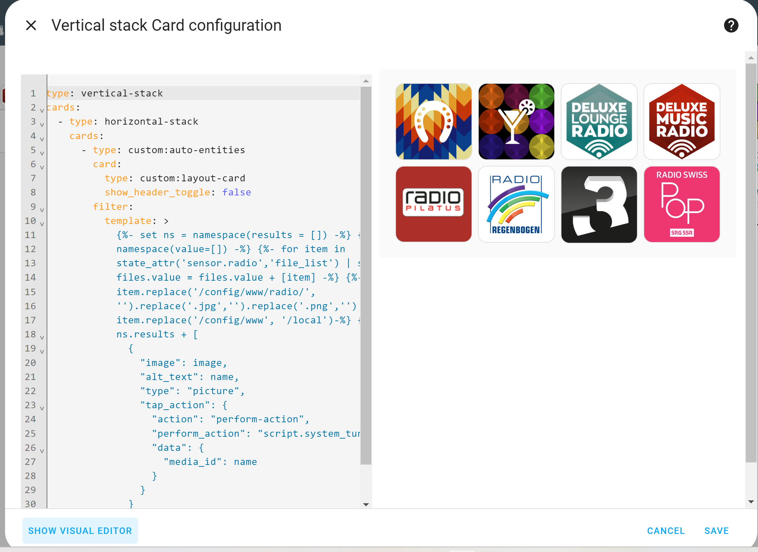Tap the SRF 3 station tile
This screenshot has width=758, height=552.
[599, 204]
